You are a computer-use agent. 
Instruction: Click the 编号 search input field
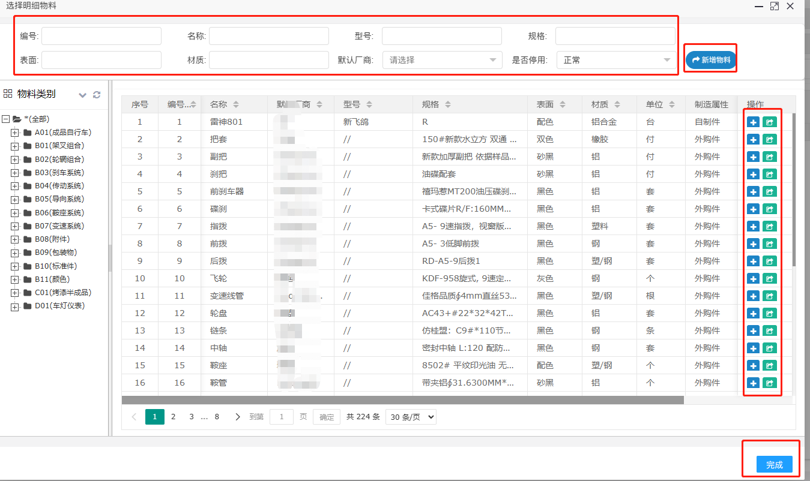coord(101,36)
